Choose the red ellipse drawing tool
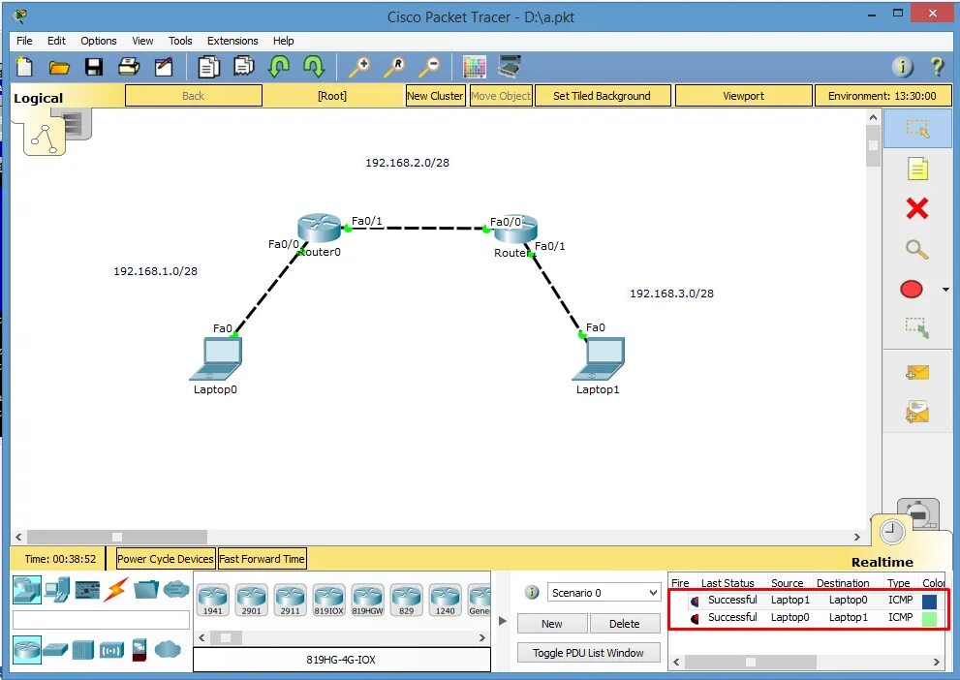 pos(912,290)
